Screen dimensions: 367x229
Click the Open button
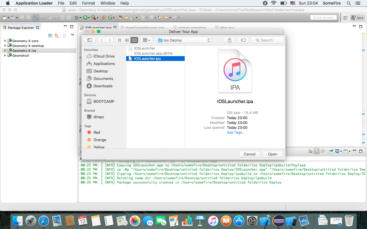click(x=272, y=154)
